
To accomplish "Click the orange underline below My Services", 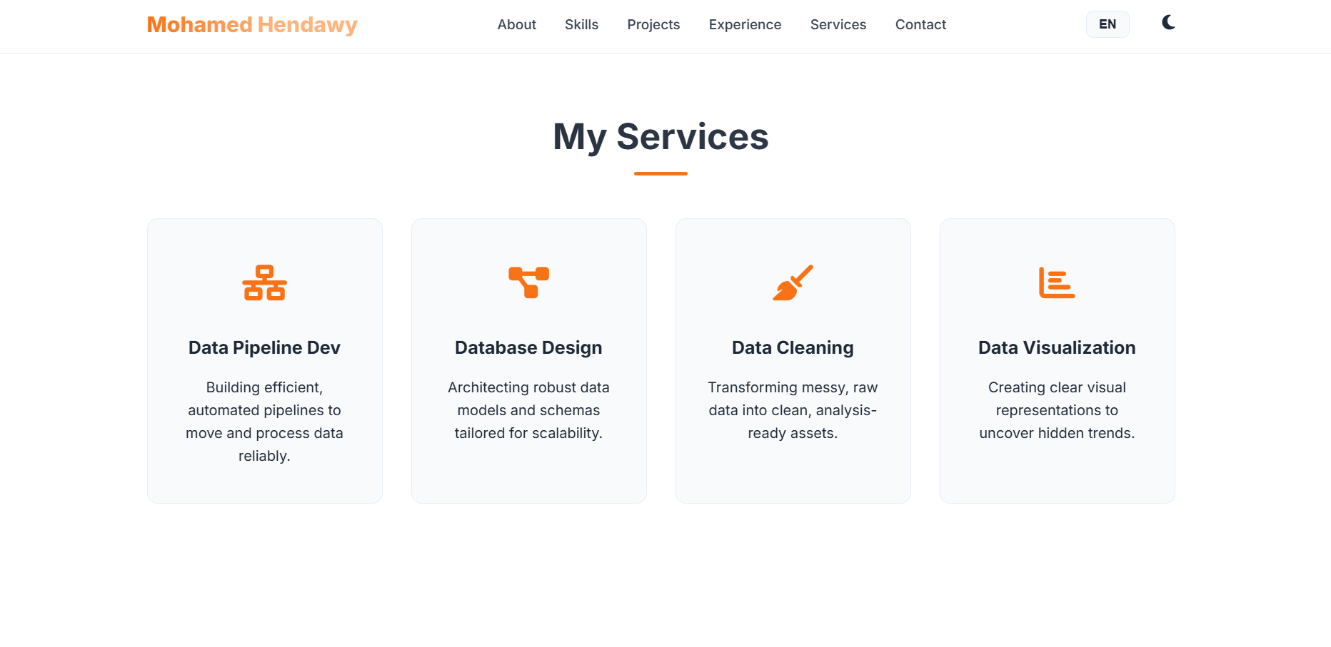I will click(661, 173).
